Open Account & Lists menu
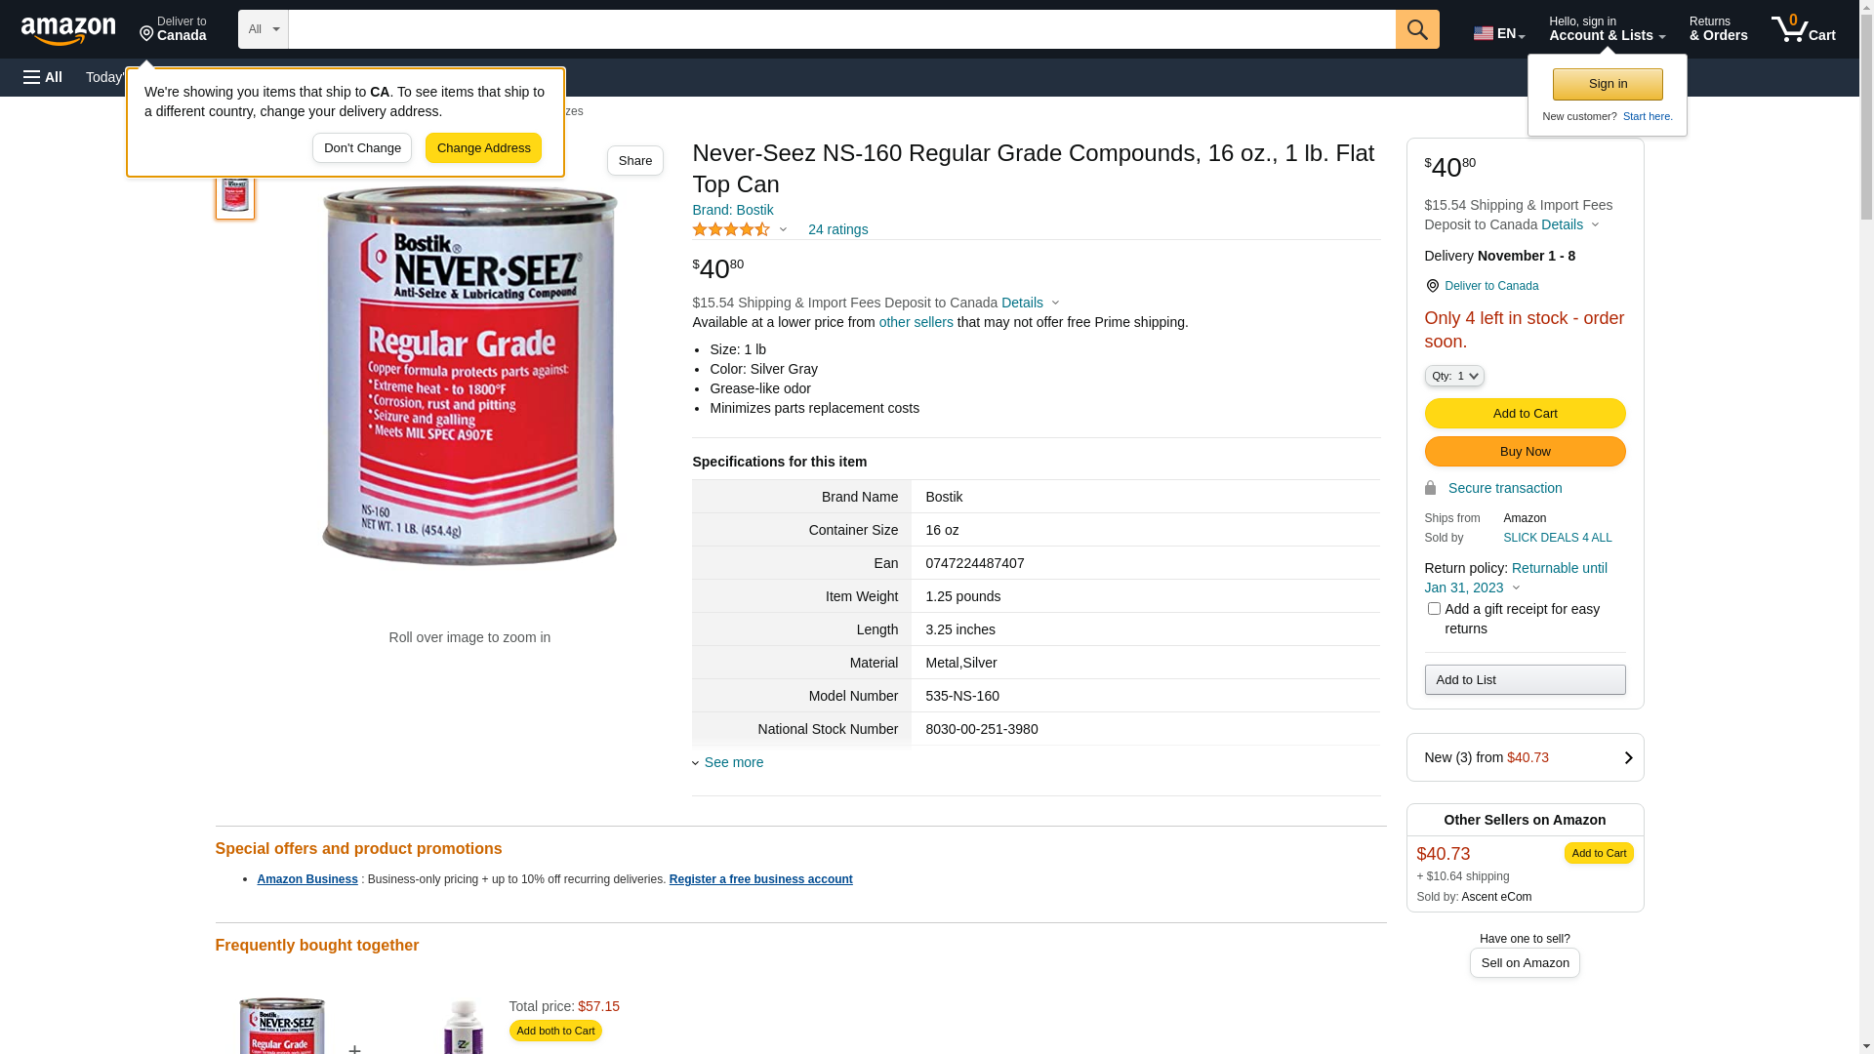This screenshot has height=1054, width=1874. [1607, 29]
